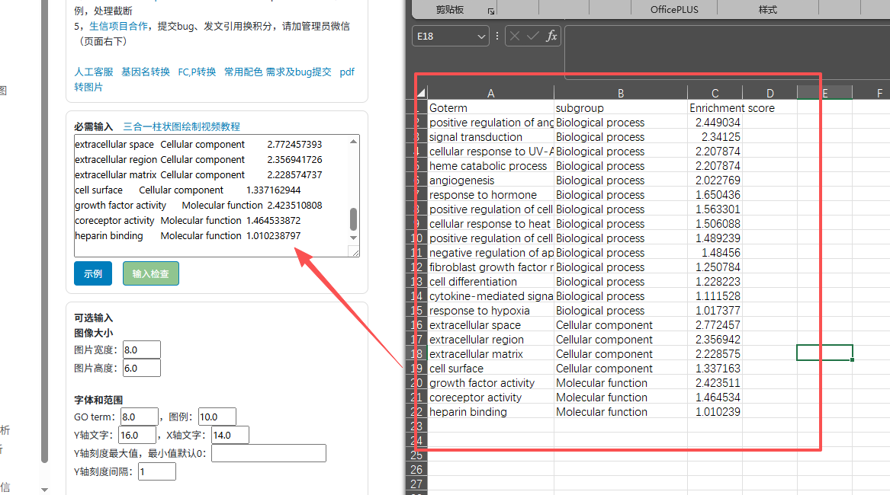The image size is (890, 495).
Task: Click the enter checkmark in formula bar
Action: (x=532, y=37)
